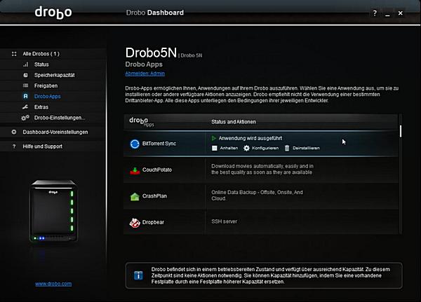Image resolution: width=421 pixels, height=302 pixels.
Task: Select the Dropbear app name
Action: coord(153,222)
